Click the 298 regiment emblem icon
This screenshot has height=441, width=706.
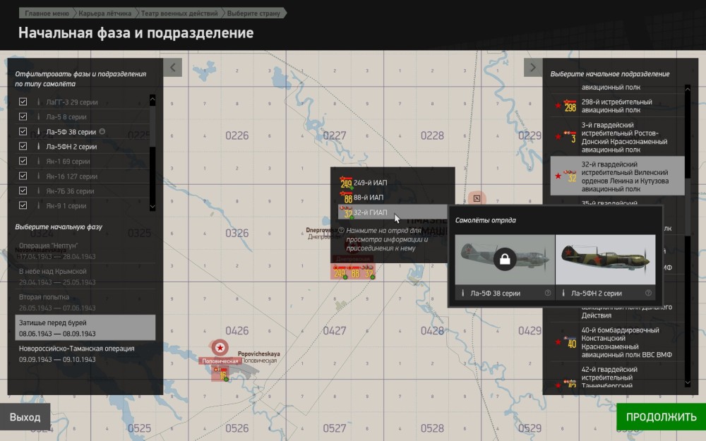coord(570,106)
